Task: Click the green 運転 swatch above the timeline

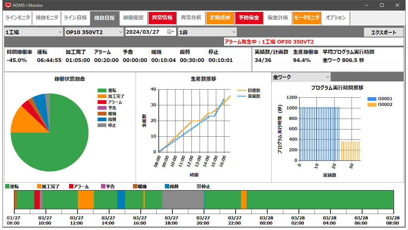Action: point(7,186)
